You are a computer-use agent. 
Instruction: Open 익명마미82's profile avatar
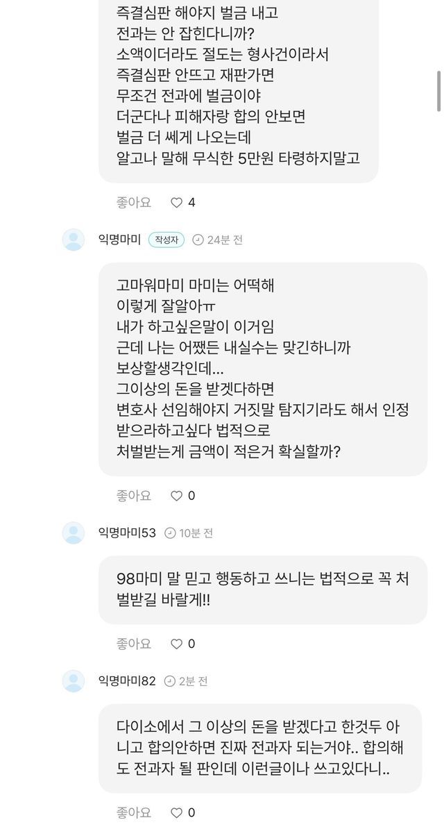click(74, 681)
